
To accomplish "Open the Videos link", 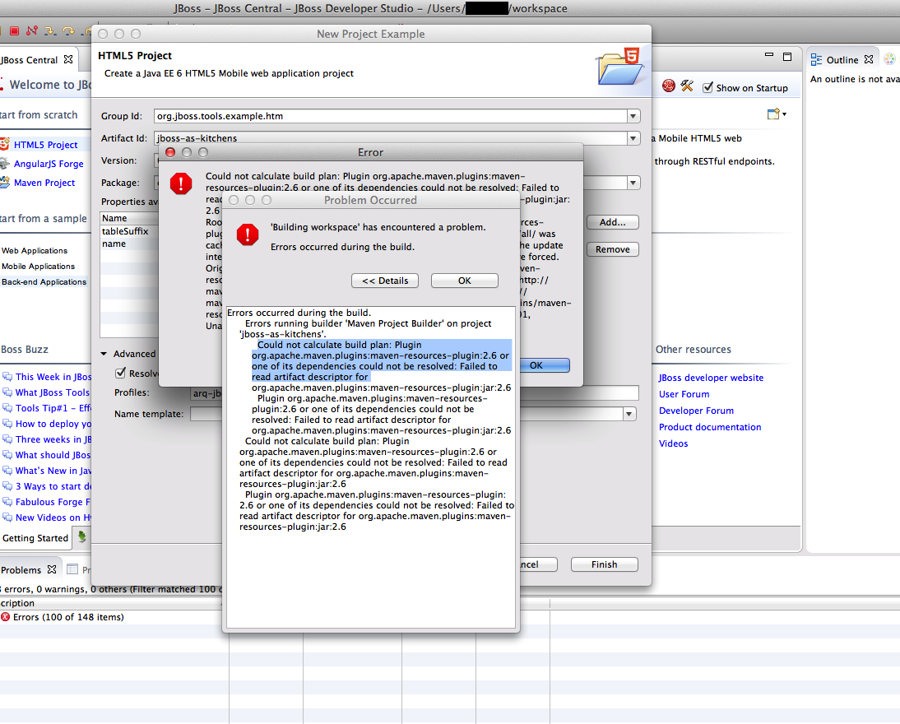I will click(673, 443).
